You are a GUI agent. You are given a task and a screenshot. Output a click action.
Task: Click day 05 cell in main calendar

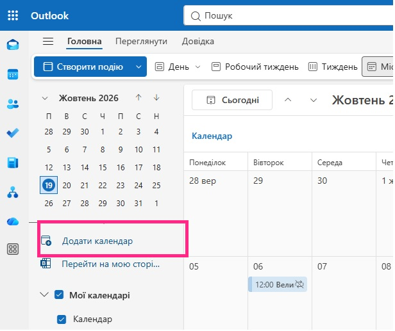[x=216, y=293]
